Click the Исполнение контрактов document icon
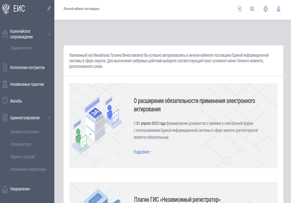Viewport: 291px width, 203px height. coord(5,67)
